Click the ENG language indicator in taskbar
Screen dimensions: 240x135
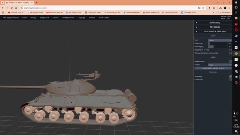point(236,120)
